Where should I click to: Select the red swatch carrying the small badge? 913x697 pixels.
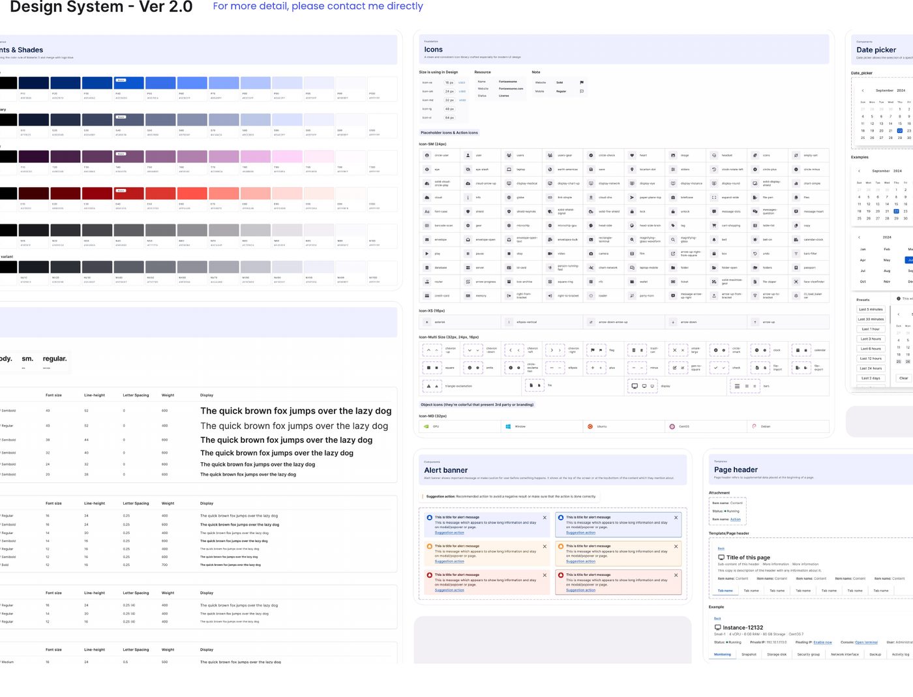tap(129, 194)
